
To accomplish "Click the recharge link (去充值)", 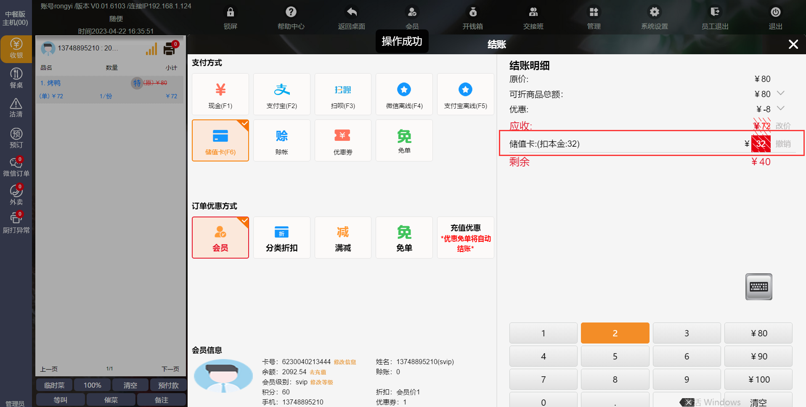I will (318, 372).
